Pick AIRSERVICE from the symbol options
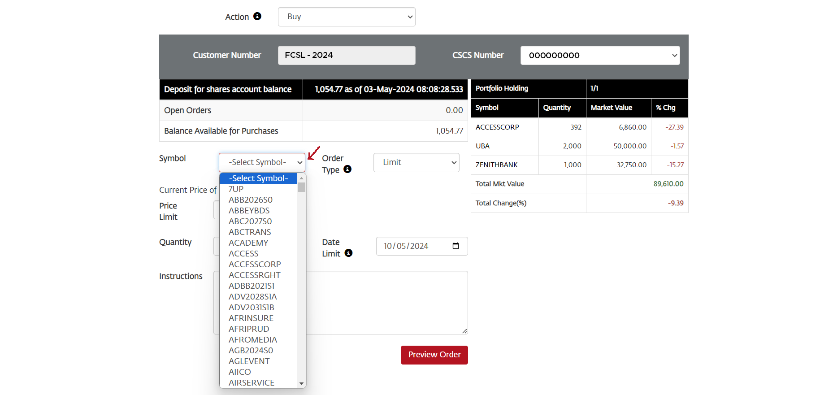Image resolution: width=833 pixels, height=395 pixels. (252, 383)
